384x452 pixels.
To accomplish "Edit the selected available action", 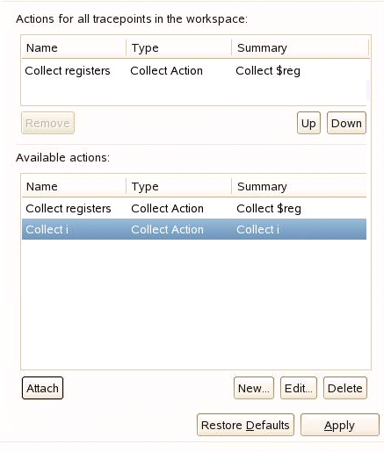I will (299, 388).
